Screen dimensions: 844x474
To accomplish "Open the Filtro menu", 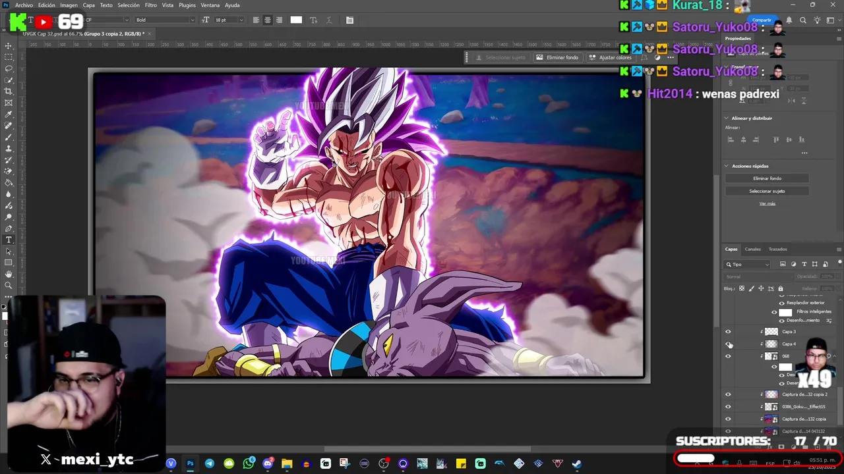I will (x=151, y=5).
